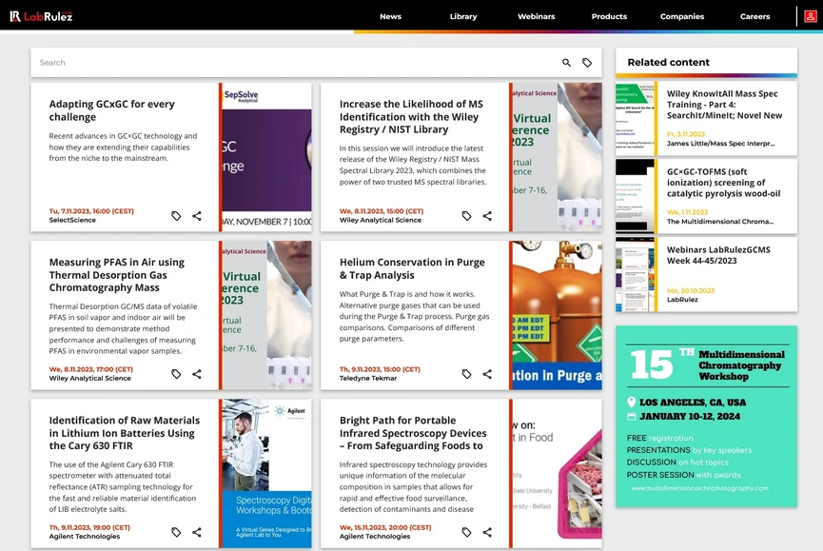Viewport: 823px width, 551px height.
Task: Open 'Bright Path for Portable Infrared' title
Action: tap(413, 433)
